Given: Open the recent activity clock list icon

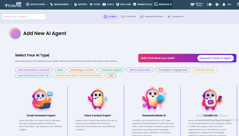Looking at the screenshot, I should pos(210,4).
